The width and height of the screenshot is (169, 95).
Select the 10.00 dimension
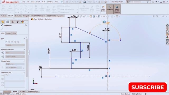(49, 51)
